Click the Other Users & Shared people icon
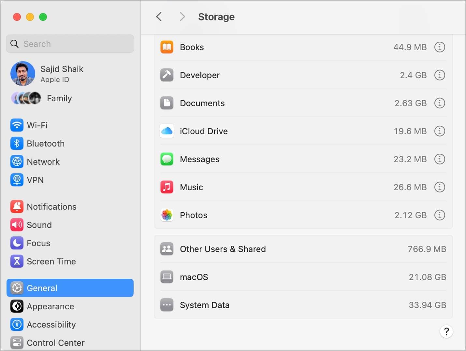The image size is (466, 351). [x=167, y=249]
